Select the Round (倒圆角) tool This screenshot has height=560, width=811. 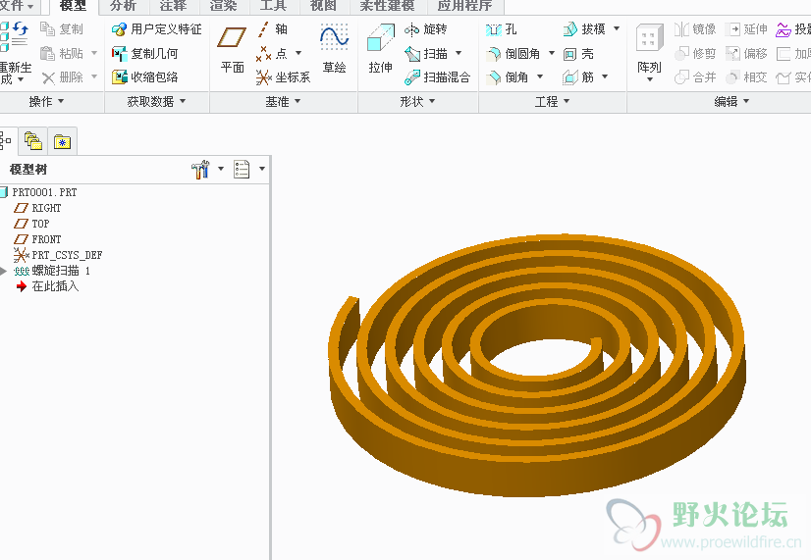[514, 53]
